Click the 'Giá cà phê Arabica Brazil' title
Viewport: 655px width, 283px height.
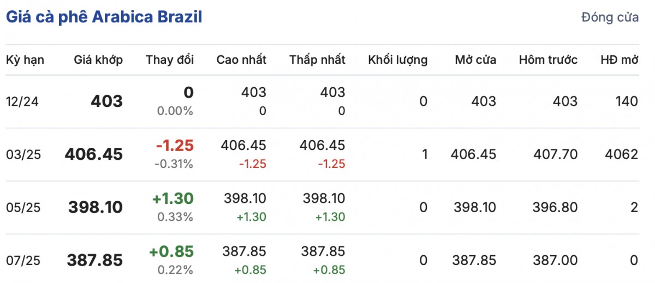tap(104, 17)
